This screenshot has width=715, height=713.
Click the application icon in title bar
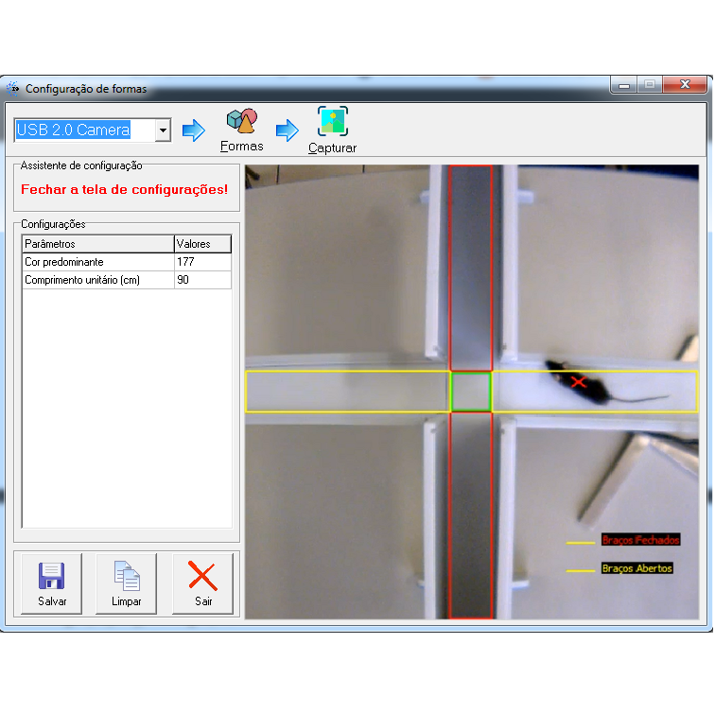pos(13,88)
